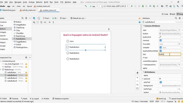Toggle the autoText attribute checkbox

pyautogui.click(x=161, y=82)
